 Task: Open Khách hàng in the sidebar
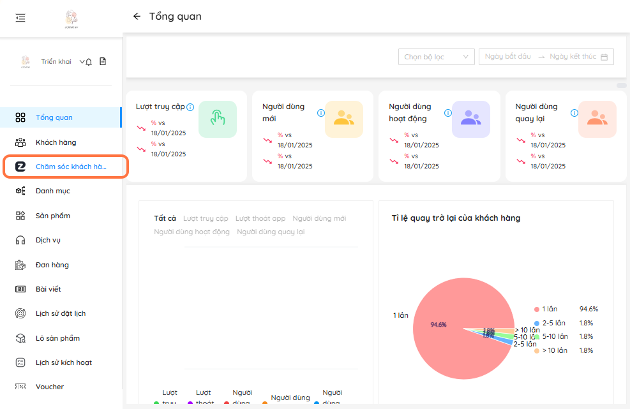(x=56, y=142)
